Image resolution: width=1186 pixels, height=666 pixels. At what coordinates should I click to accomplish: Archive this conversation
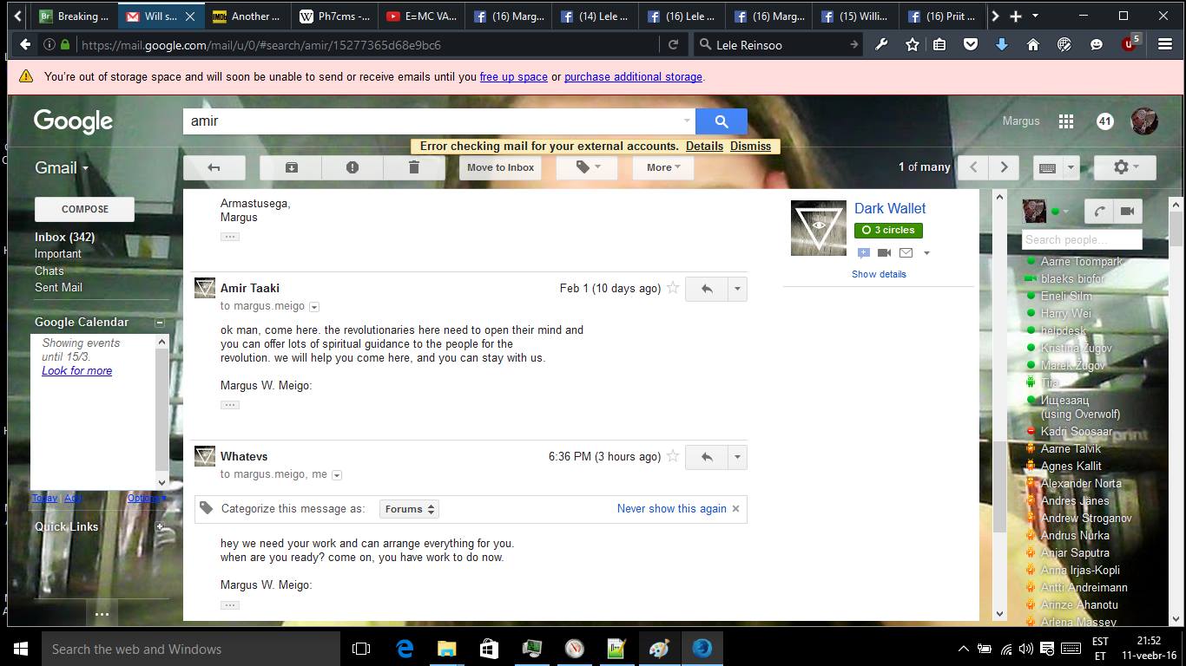[x=291, y=167]
